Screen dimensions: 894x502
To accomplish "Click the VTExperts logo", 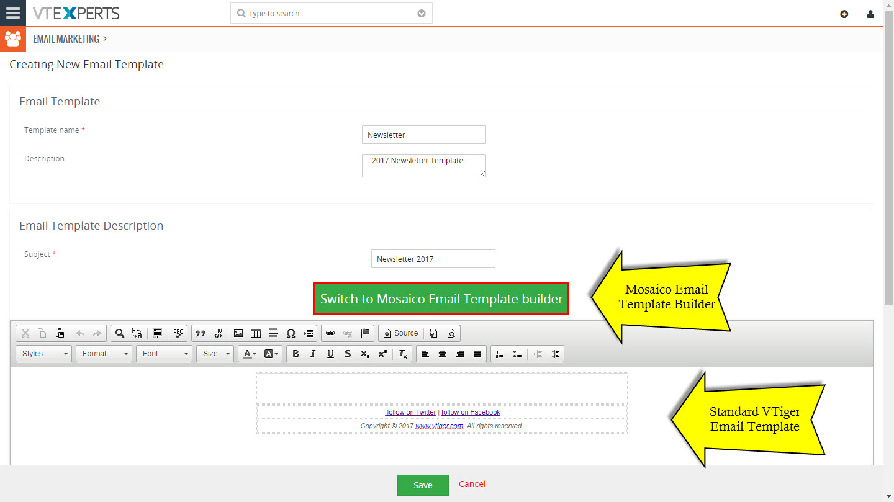I will pos(76,13).
